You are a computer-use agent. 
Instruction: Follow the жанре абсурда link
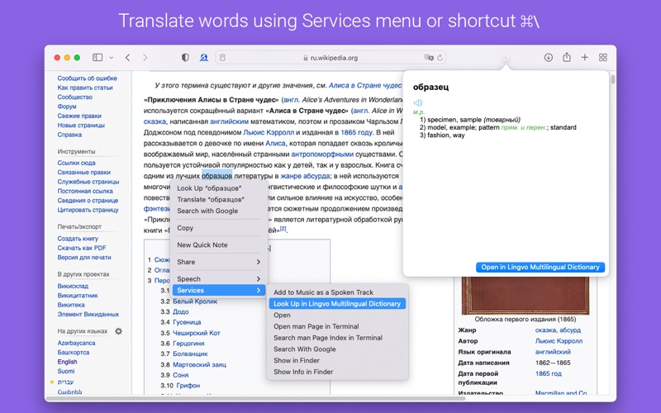pos(305,176)
